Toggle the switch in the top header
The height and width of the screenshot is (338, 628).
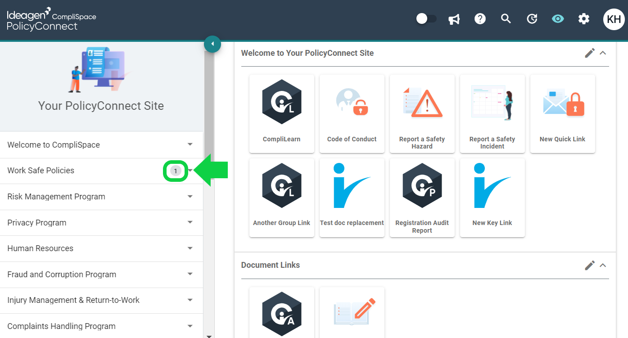tap(426, 18)
